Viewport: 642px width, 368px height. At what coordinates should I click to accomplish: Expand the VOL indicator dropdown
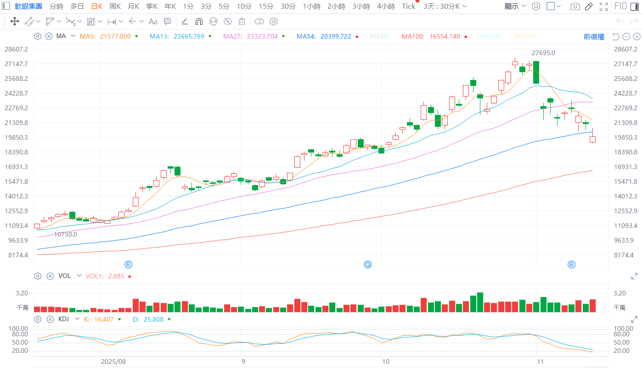[x=79, y=276]
